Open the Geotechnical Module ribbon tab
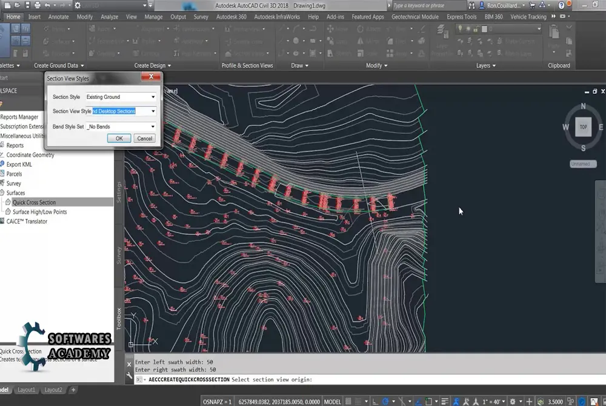Image resolution: width=606 pixels, height=406 pixels. [x=415, y=17]
